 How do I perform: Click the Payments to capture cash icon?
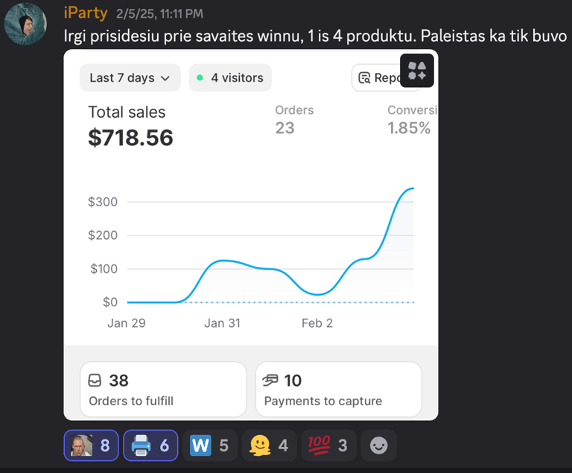[x=271, y=381]
